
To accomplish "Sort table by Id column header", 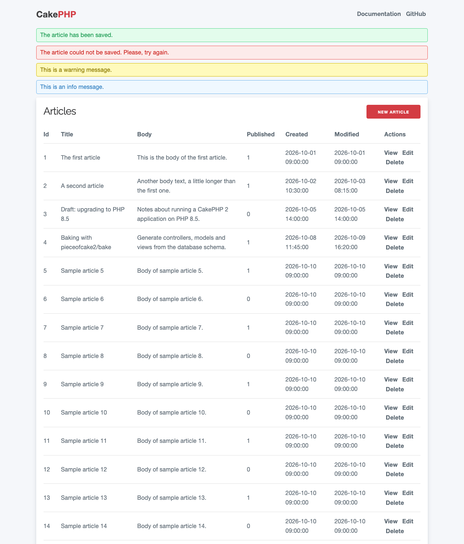I will click(x=46, y=134).
